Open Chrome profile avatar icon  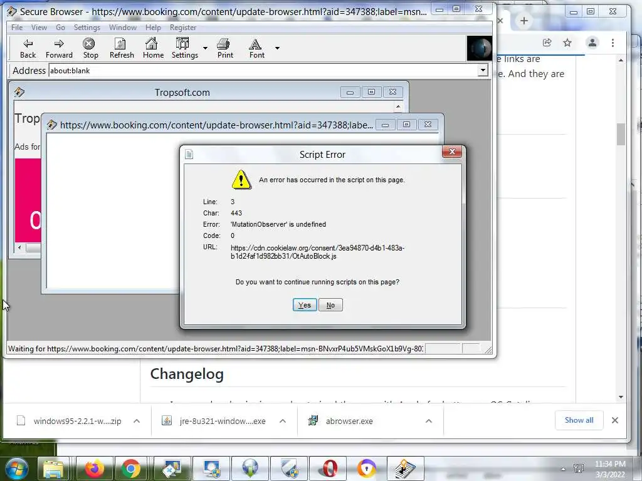(592, 43)
